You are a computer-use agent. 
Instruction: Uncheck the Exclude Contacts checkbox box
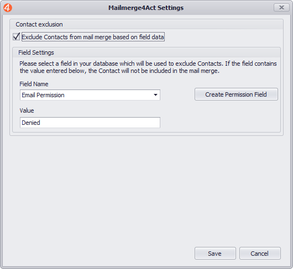(16, 36)
